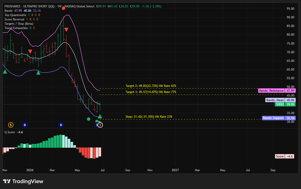Click the D dividend marker above the Mar date label

pos(61,125)
